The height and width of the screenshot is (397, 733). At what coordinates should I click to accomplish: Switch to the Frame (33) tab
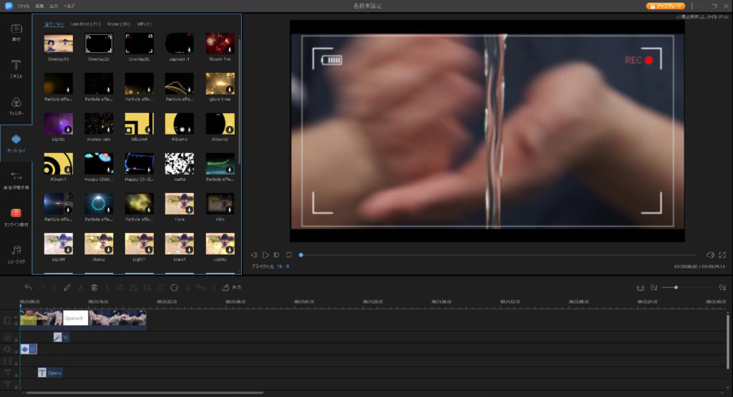[x=118, y=24]
